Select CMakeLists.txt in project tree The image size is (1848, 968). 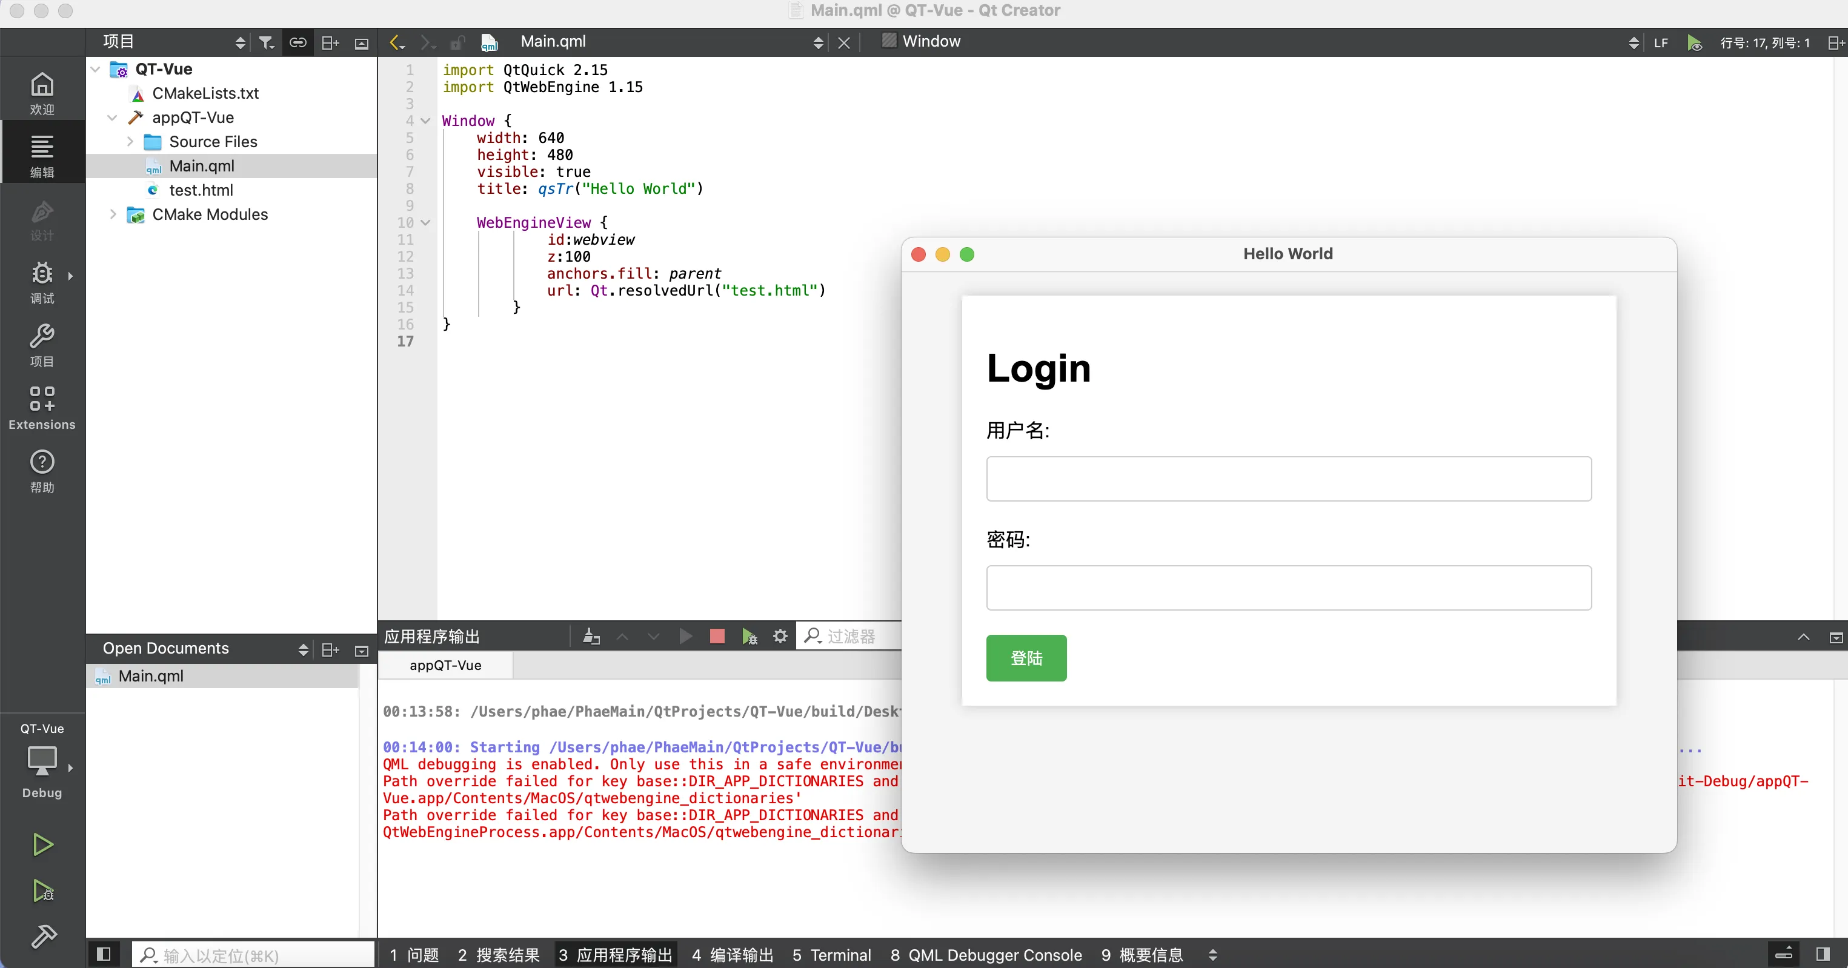click(205, 93)
